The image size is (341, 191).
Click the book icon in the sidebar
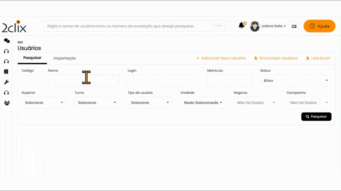click(x=6, y=72)
